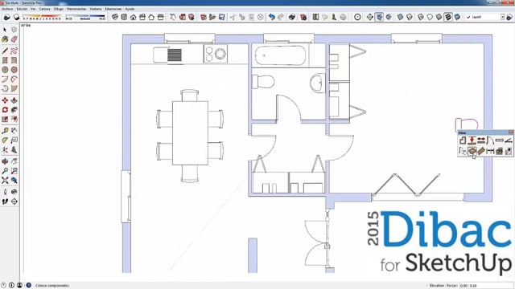
Task: Click the Save disk icon
Action: [222, 17]
